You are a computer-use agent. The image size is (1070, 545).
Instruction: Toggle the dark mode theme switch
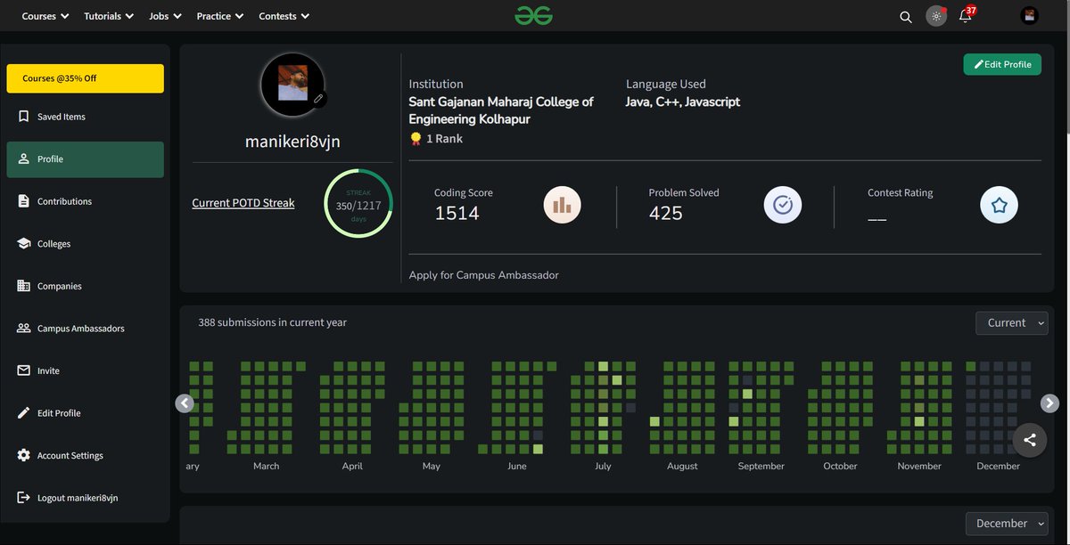(x=935, y=16)
